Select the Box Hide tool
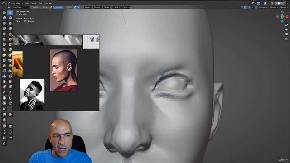This screenshot has width=290, height=163. [10, 98]
